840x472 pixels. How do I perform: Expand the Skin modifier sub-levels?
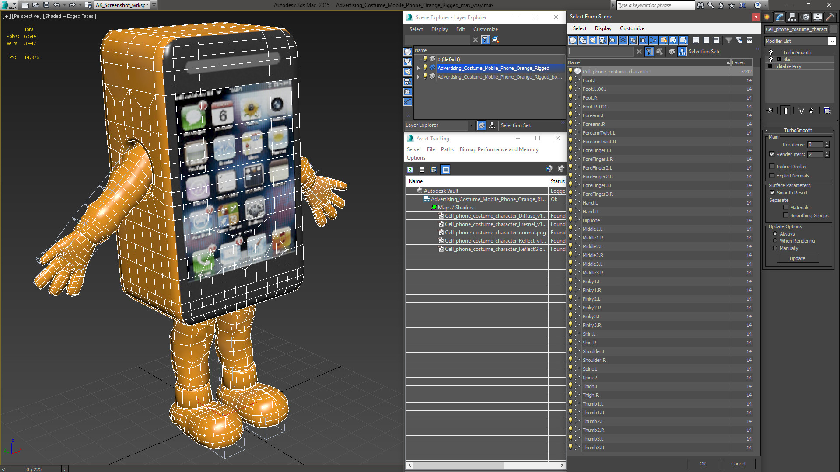point(778,59)
